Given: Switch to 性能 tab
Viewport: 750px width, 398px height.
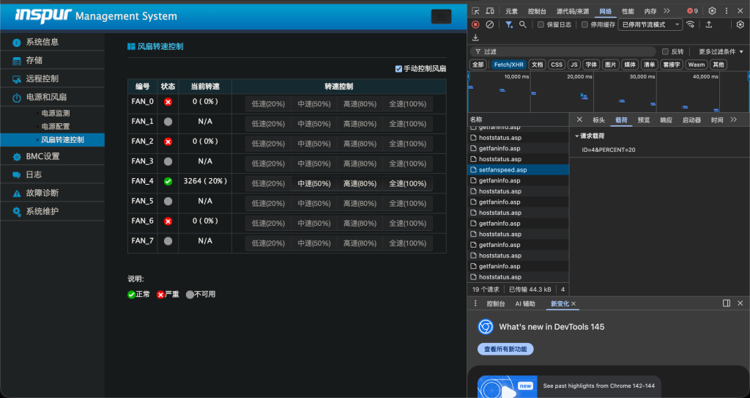Looking at the screenshot, I should (x=628, y=12).
